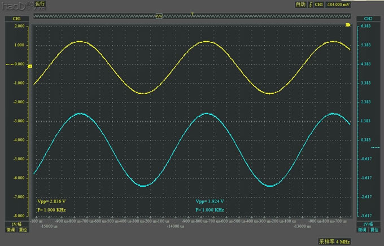This screenshot has width=384, height=246.
Task: Click the -104.000 mV trigger level field
Action: (338, 4)
